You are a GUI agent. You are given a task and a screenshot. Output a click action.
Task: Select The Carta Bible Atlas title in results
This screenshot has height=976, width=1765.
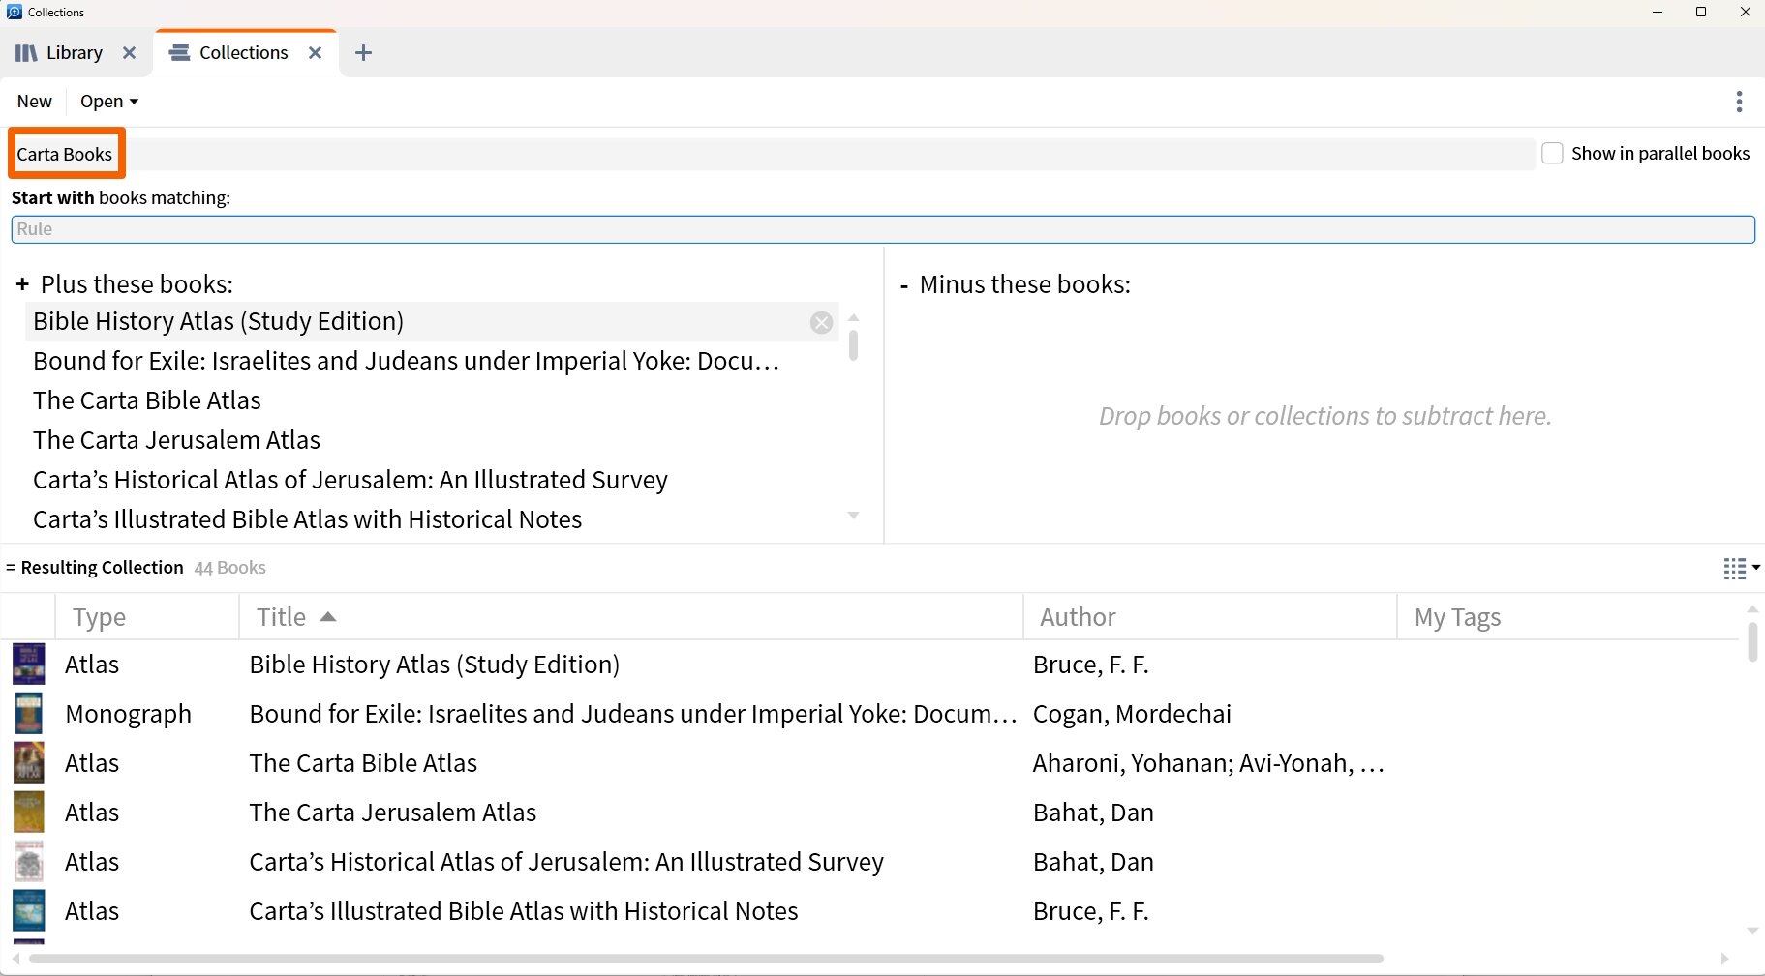point(363,763)
